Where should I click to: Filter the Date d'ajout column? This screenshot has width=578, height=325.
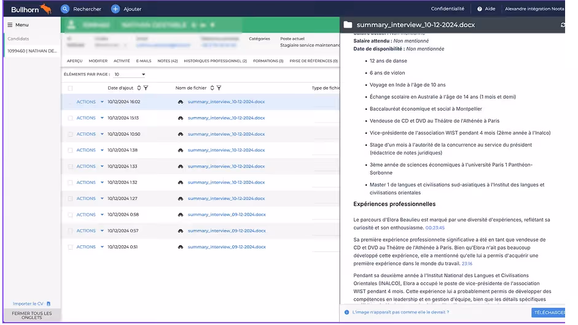[x=146, y=88]
